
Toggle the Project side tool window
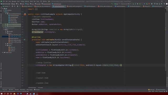coord(1,9)
